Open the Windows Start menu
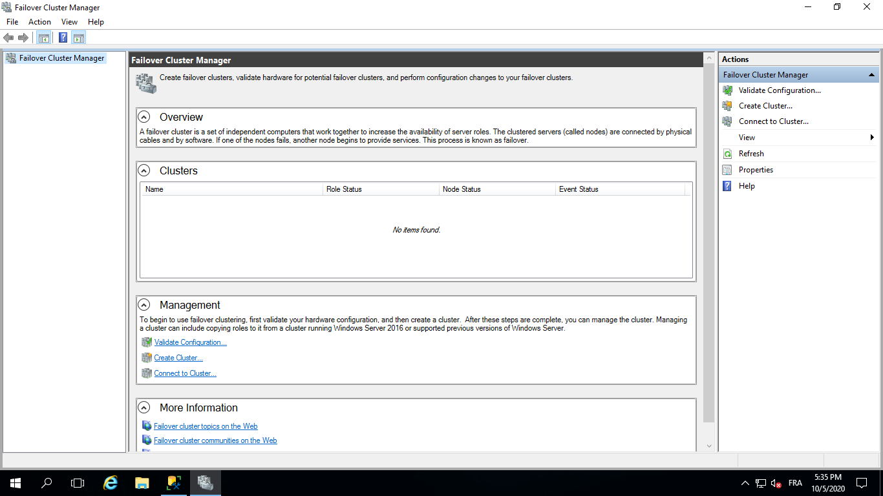Viewport: 883px width, 496px height. [15, 483]
